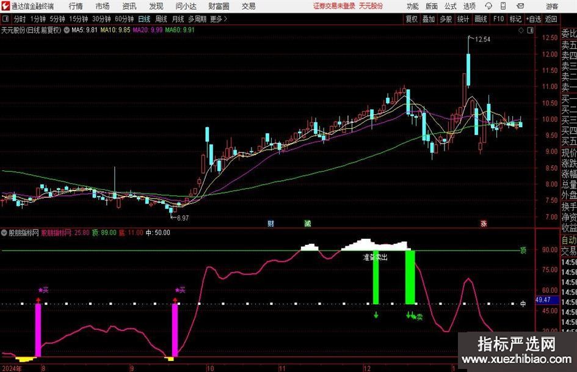Click the 准备卖出 signal label
Screen dimensions: 577x372
click(376, 257)
